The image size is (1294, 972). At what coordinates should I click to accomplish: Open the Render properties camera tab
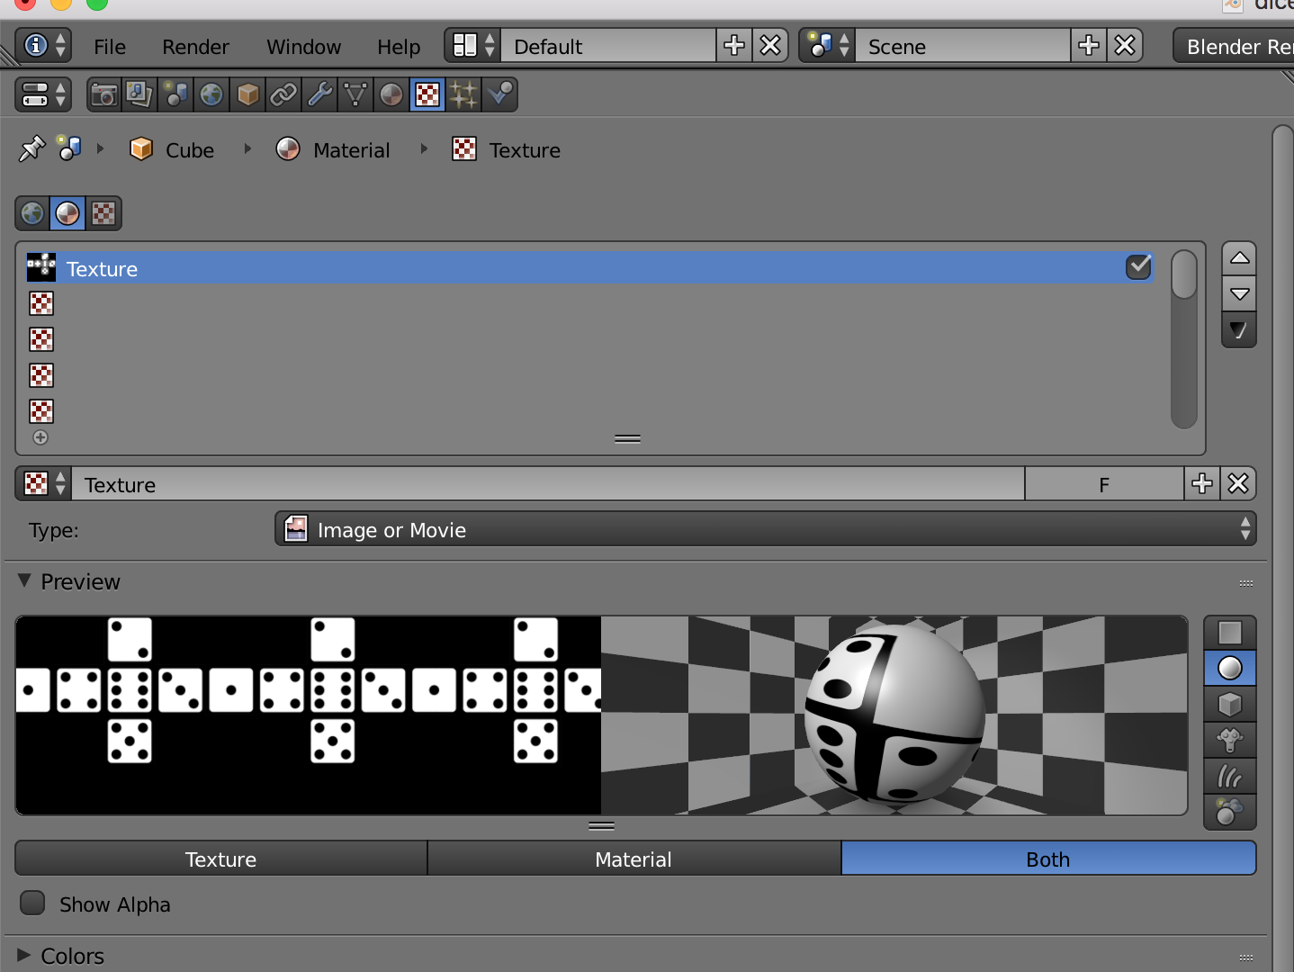tap(104, 94)
